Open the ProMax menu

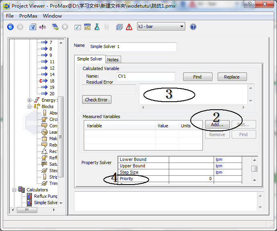(28, 16)
